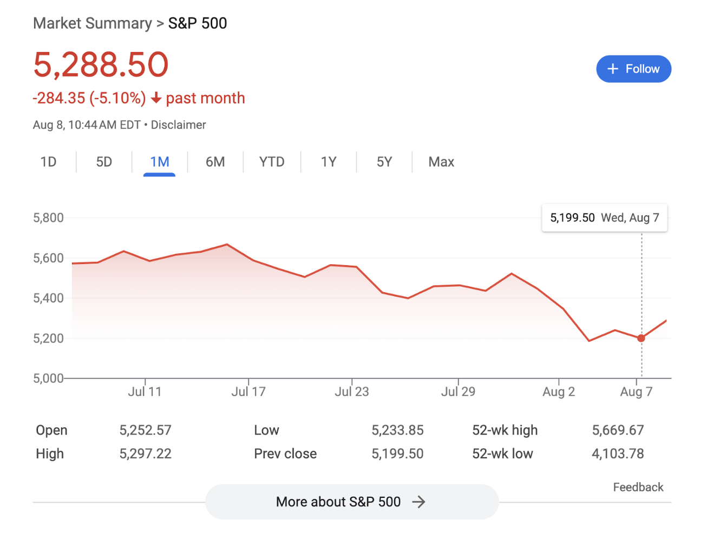This screenshot has height=539, width=707.
Task: Click the Aug 2 date on chart axis
Action: (559, 391)
